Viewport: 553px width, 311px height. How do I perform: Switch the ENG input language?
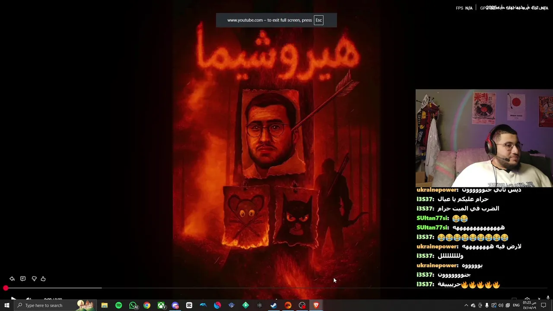pos(516,305)
